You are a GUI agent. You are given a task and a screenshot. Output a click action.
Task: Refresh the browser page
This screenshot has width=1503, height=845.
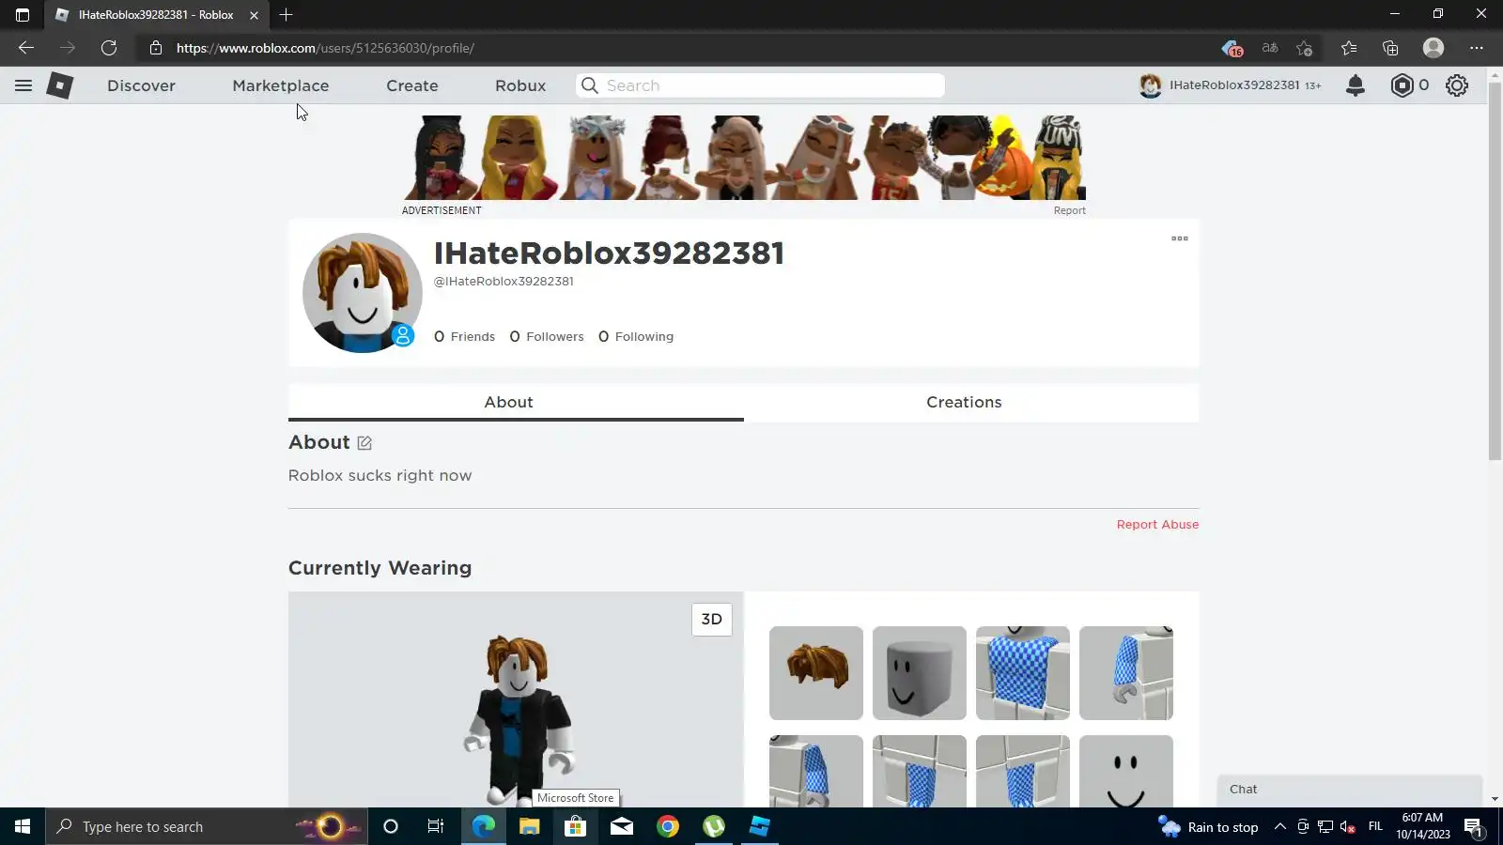(109, 48)
